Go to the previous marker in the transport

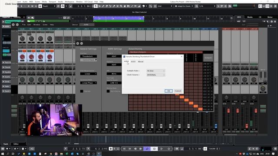point(124,149)
